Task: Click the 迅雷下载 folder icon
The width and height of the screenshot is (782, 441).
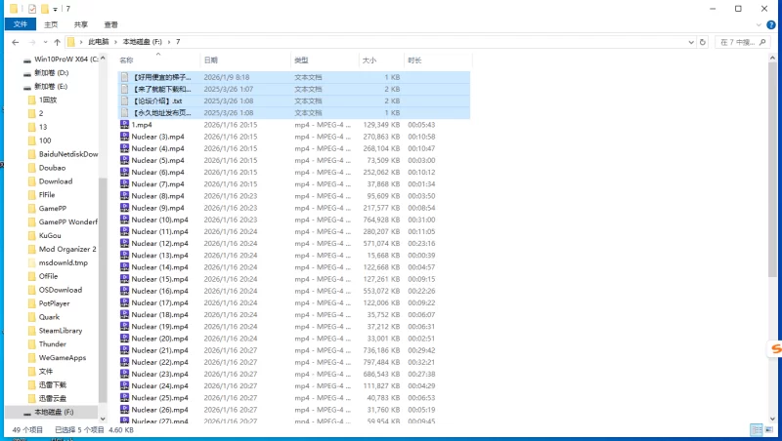Action: (32, 384)
